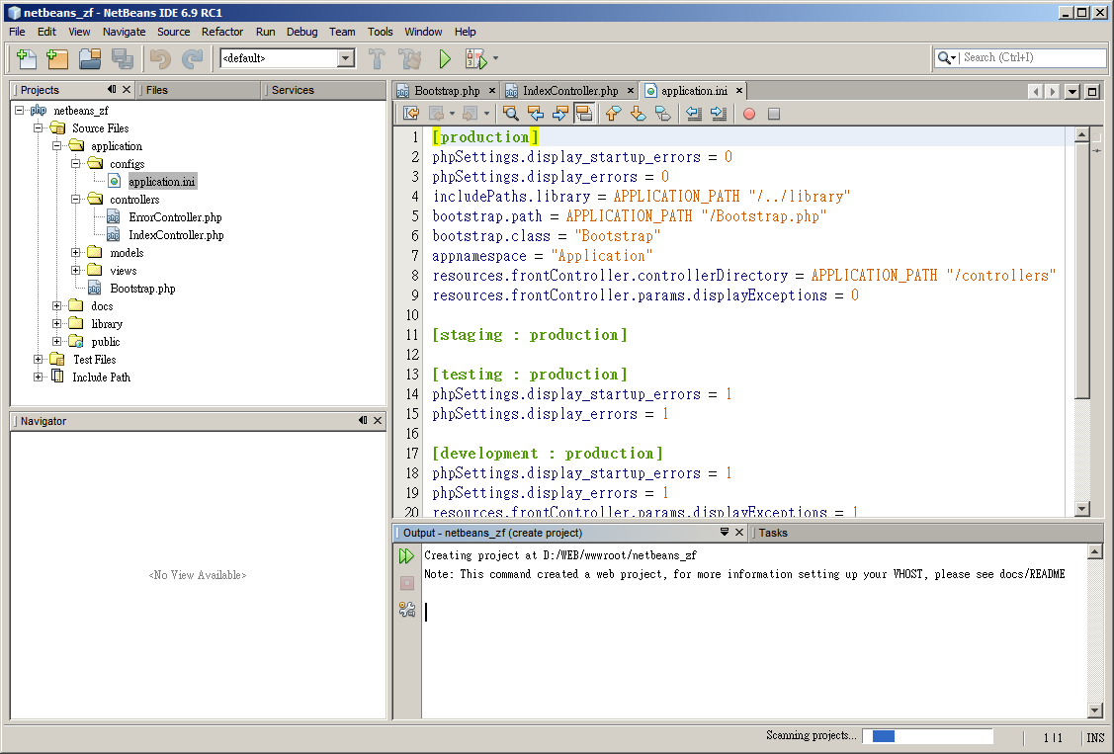The image size is (1114, 754).
Task: Click the Clean and Build icon
Action: tap(410, 59)
